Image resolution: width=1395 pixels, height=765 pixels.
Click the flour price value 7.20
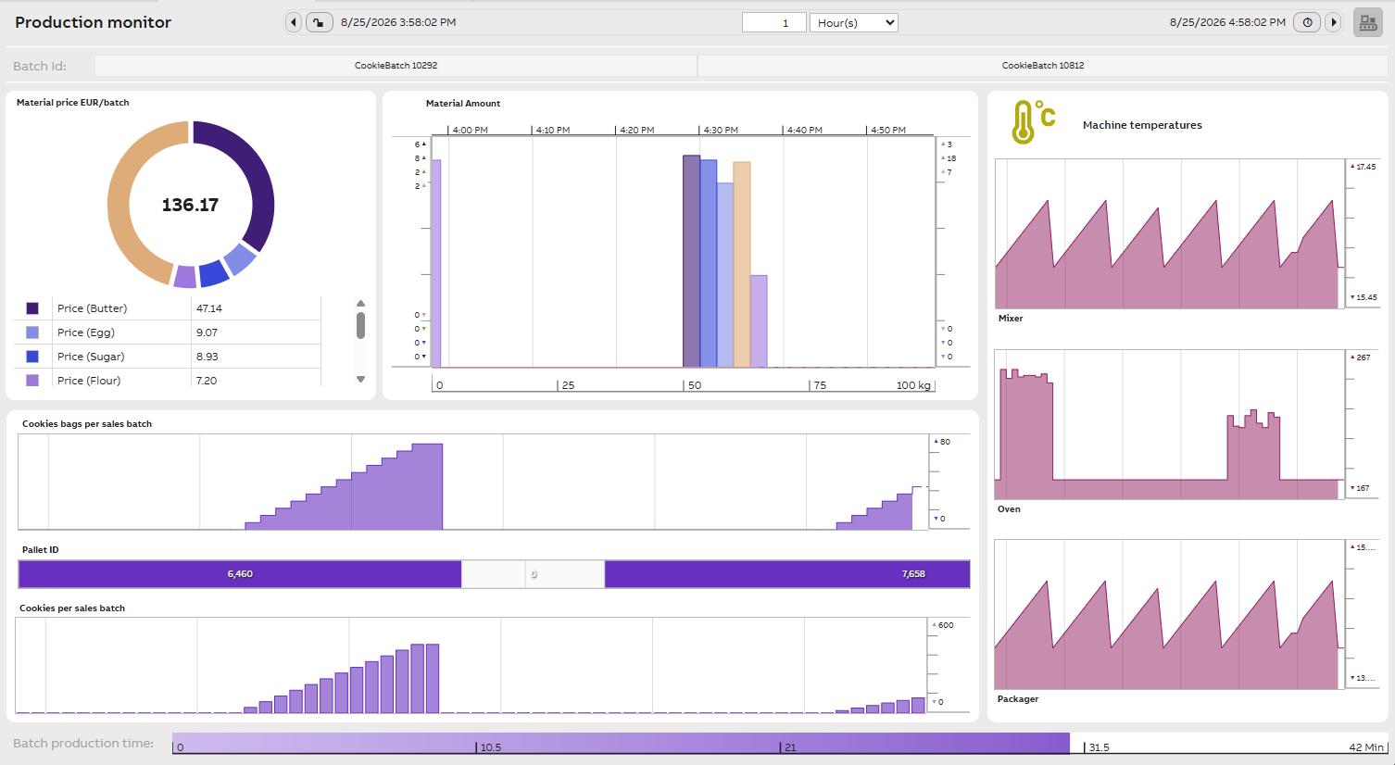pos(207,381)
